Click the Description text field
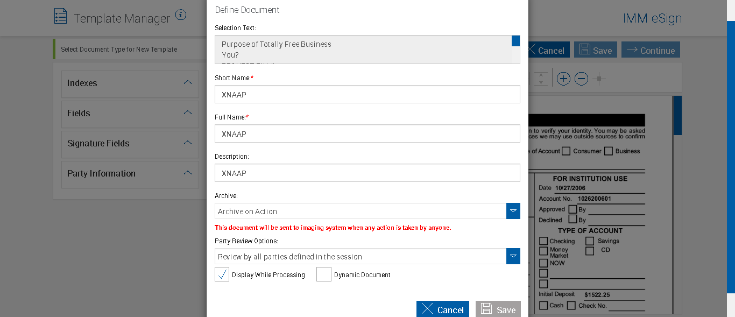Viewport: 735px width, 317px height. pyautogui.click(x=367, y=173)
